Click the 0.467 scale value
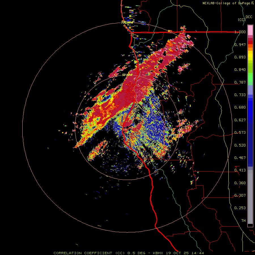The width and height of the screenshot is (255, 255). tap(240, 158)
